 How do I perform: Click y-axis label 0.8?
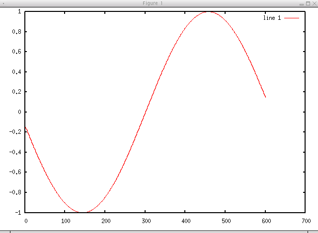coord(16,32)
